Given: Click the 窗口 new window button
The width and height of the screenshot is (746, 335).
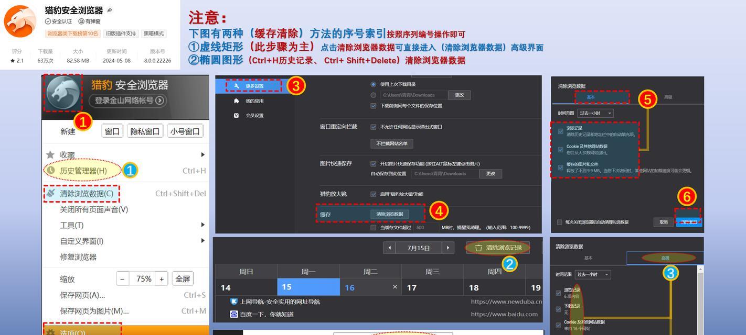Looking at the screenshot, I should pos(112,131).
